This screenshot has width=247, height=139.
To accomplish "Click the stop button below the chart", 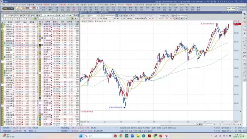I will [199, 124].
